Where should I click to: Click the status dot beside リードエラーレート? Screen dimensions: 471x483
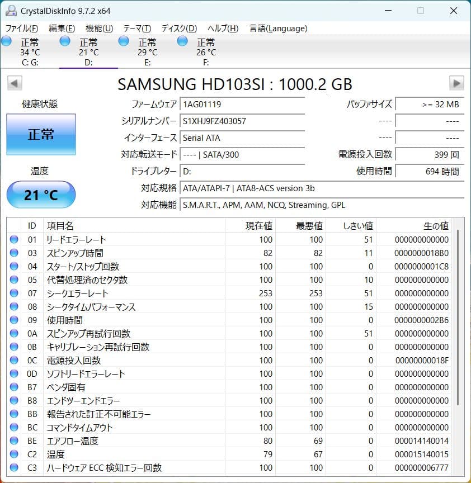[13, 239]
